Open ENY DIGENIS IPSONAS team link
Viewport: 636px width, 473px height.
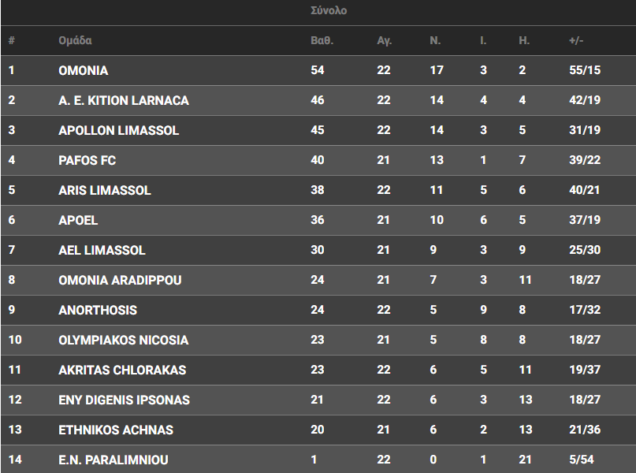click(x=125, y=400)
